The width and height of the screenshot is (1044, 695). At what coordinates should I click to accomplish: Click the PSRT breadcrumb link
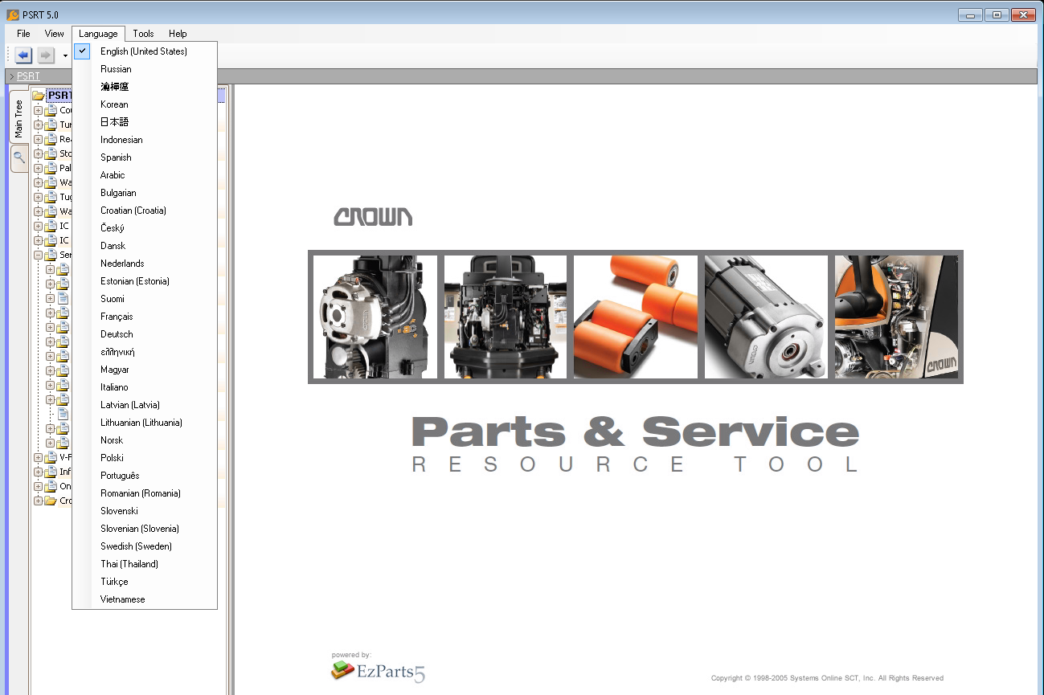pos(27,76)
